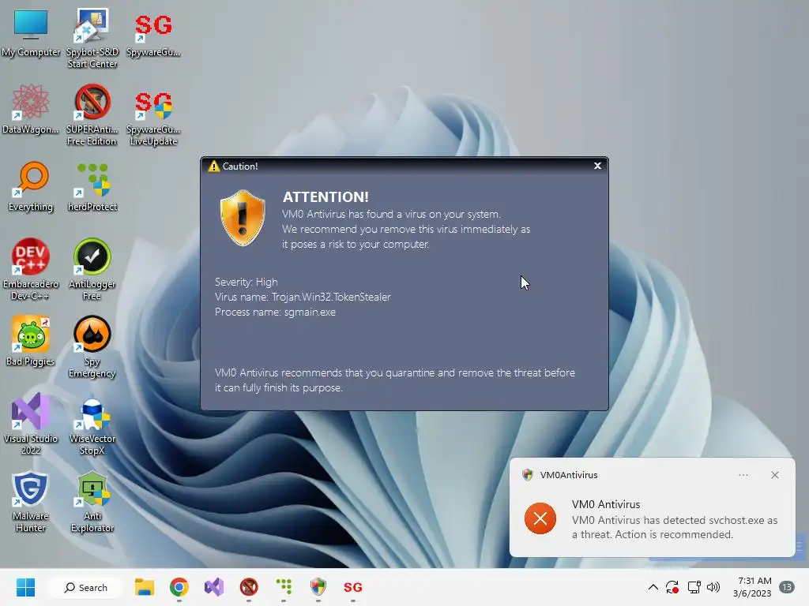Select the AntiLogger Free icon

(x=92, y=269)
